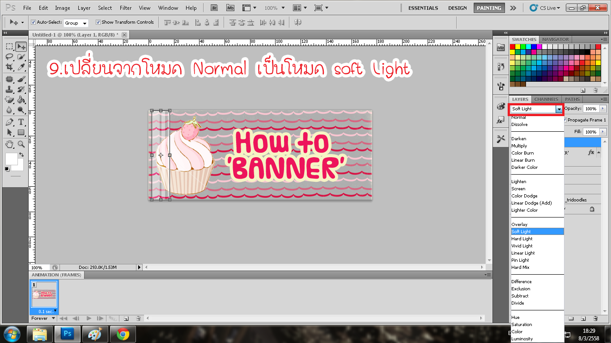Choose Overlay from the blend mode list
Screen dimensions: 611x343
[537, 225]
